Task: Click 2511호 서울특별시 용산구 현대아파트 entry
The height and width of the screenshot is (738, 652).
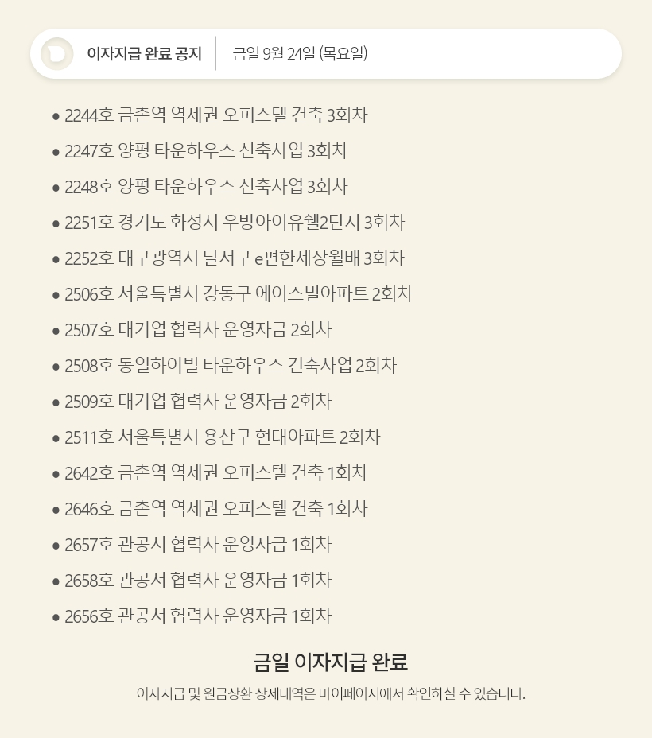Action: [x=223, y=437]
